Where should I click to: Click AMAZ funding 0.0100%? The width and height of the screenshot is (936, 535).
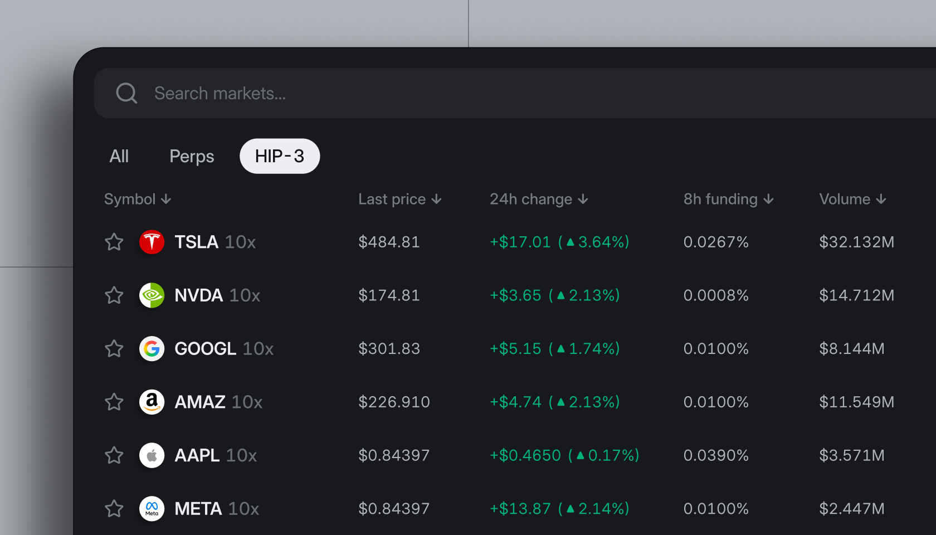(716, 402)
